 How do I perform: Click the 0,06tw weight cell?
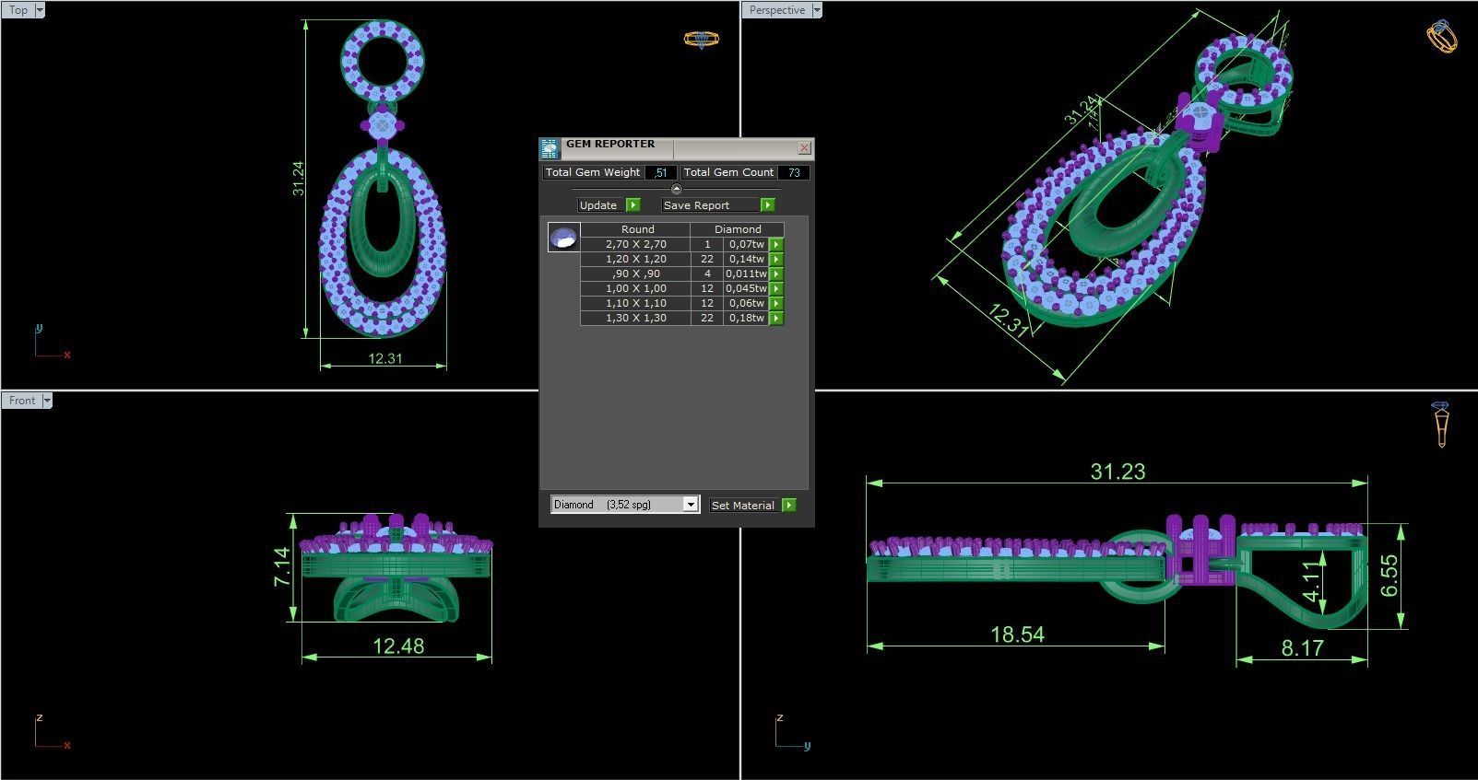click(x=746, y=304)
